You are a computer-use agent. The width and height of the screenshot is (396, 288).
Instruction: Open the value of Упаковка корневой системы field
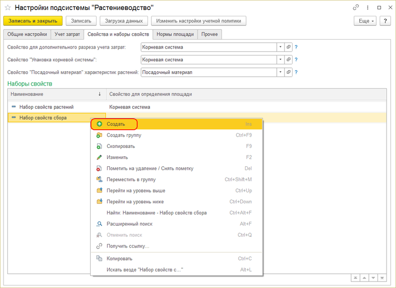tap(288, 60)
